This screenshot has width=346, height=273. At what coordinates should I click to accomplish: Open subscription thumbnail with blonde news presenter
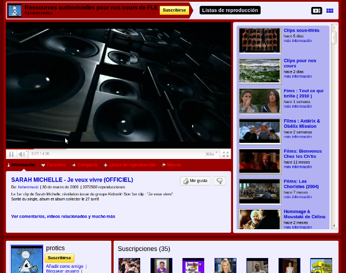225,266
